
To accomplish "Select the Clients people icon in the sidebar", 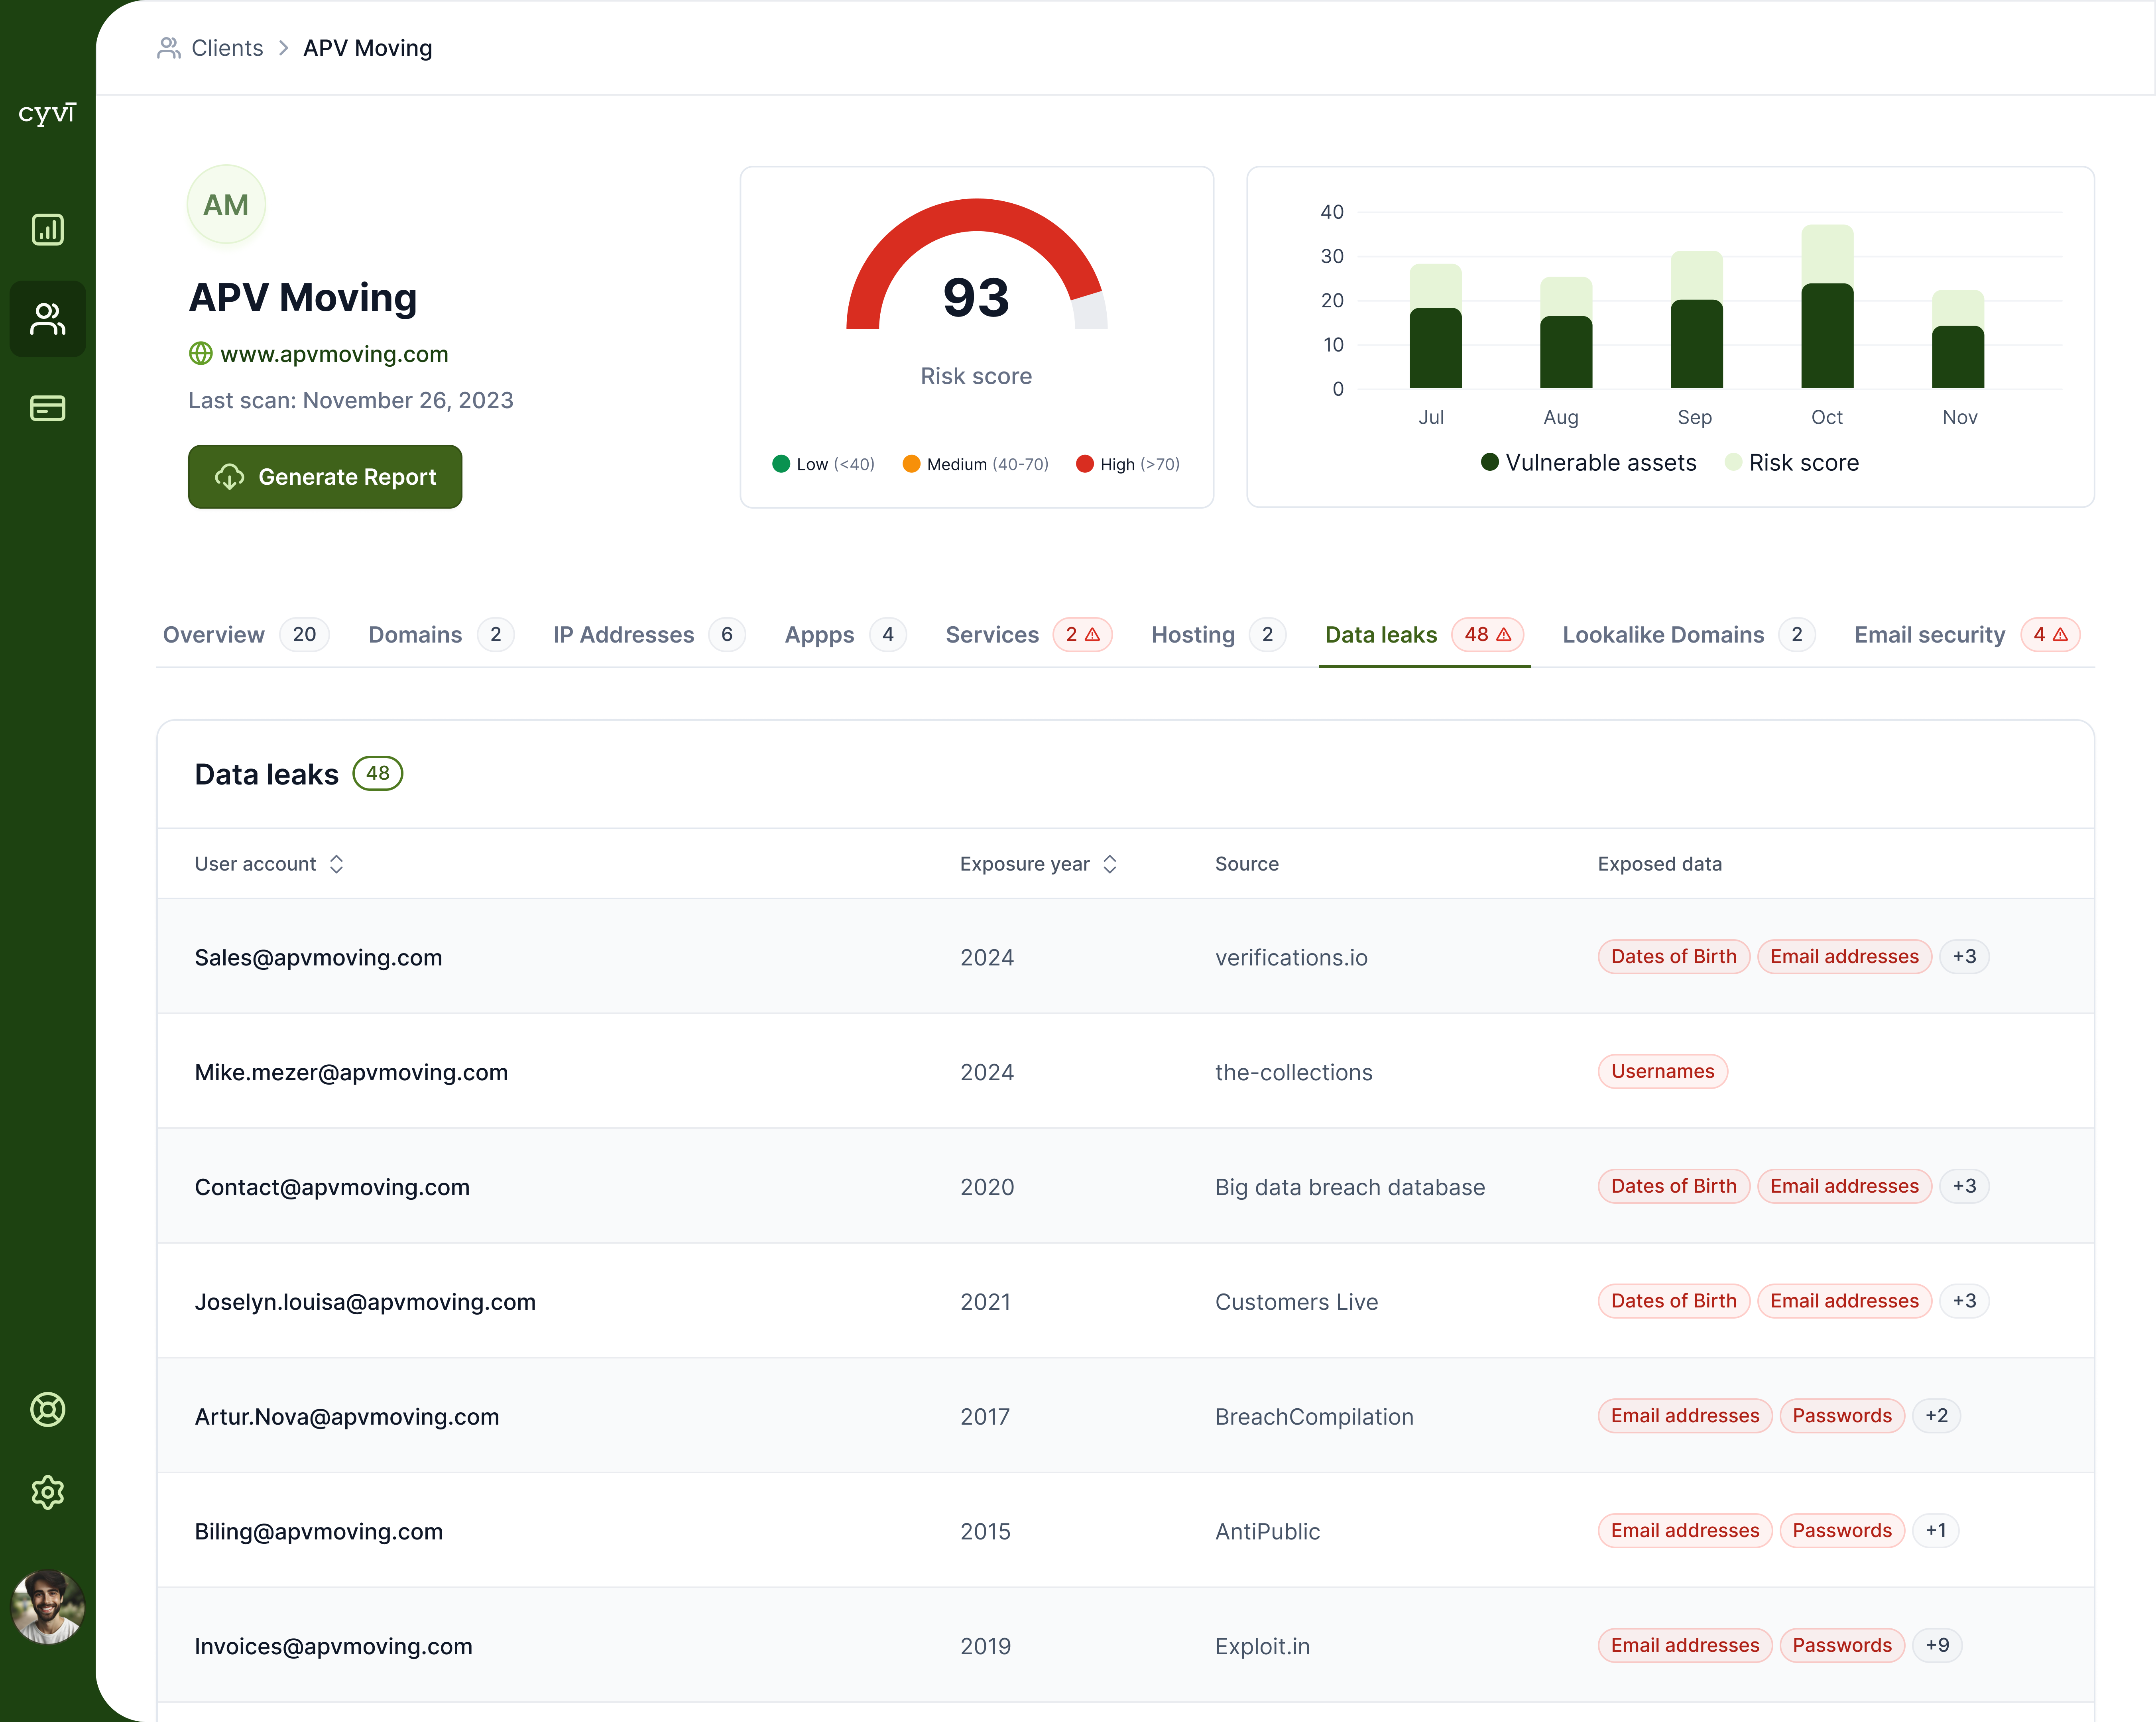I will 47,319.
